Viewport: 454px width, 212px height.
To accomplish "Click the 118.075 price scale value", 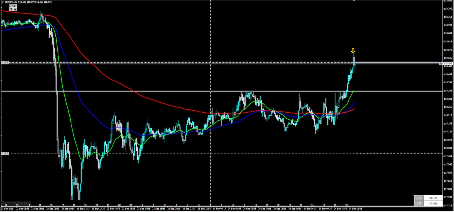I will tap(448, 139).
